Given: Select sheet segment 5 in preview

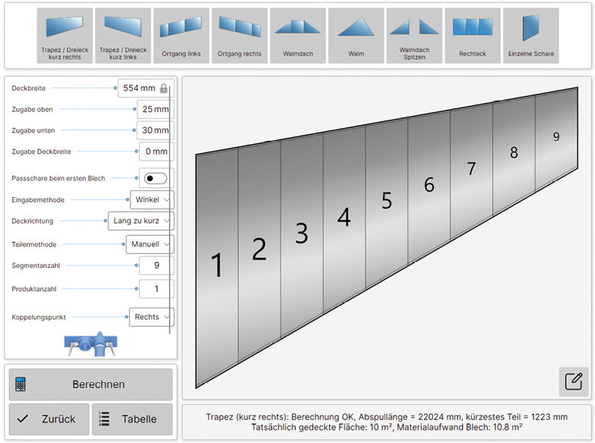Looking at the screenshot, I should coord(387,200).
